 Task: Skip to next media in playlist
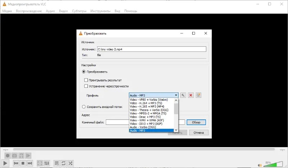click(x=30, y=163)
